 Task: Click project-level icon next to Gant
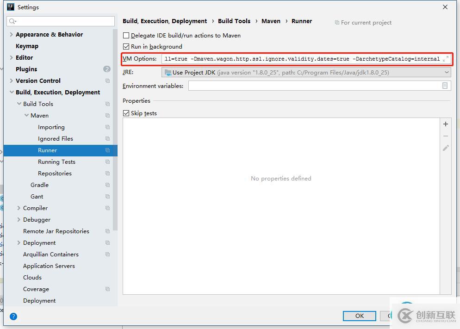tap(108, 197)
